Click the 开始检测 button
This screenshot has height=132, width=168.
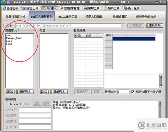click(x=136, y=25)
